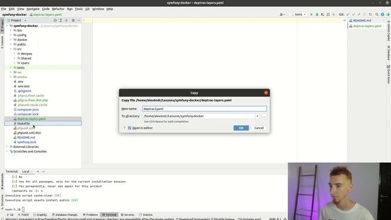Click the To directory path field
391x220 pixels.
point(199,116)
